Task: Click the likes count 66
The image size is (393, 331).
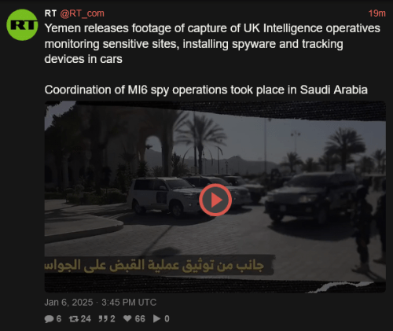Action: click(x=140, y=318)
